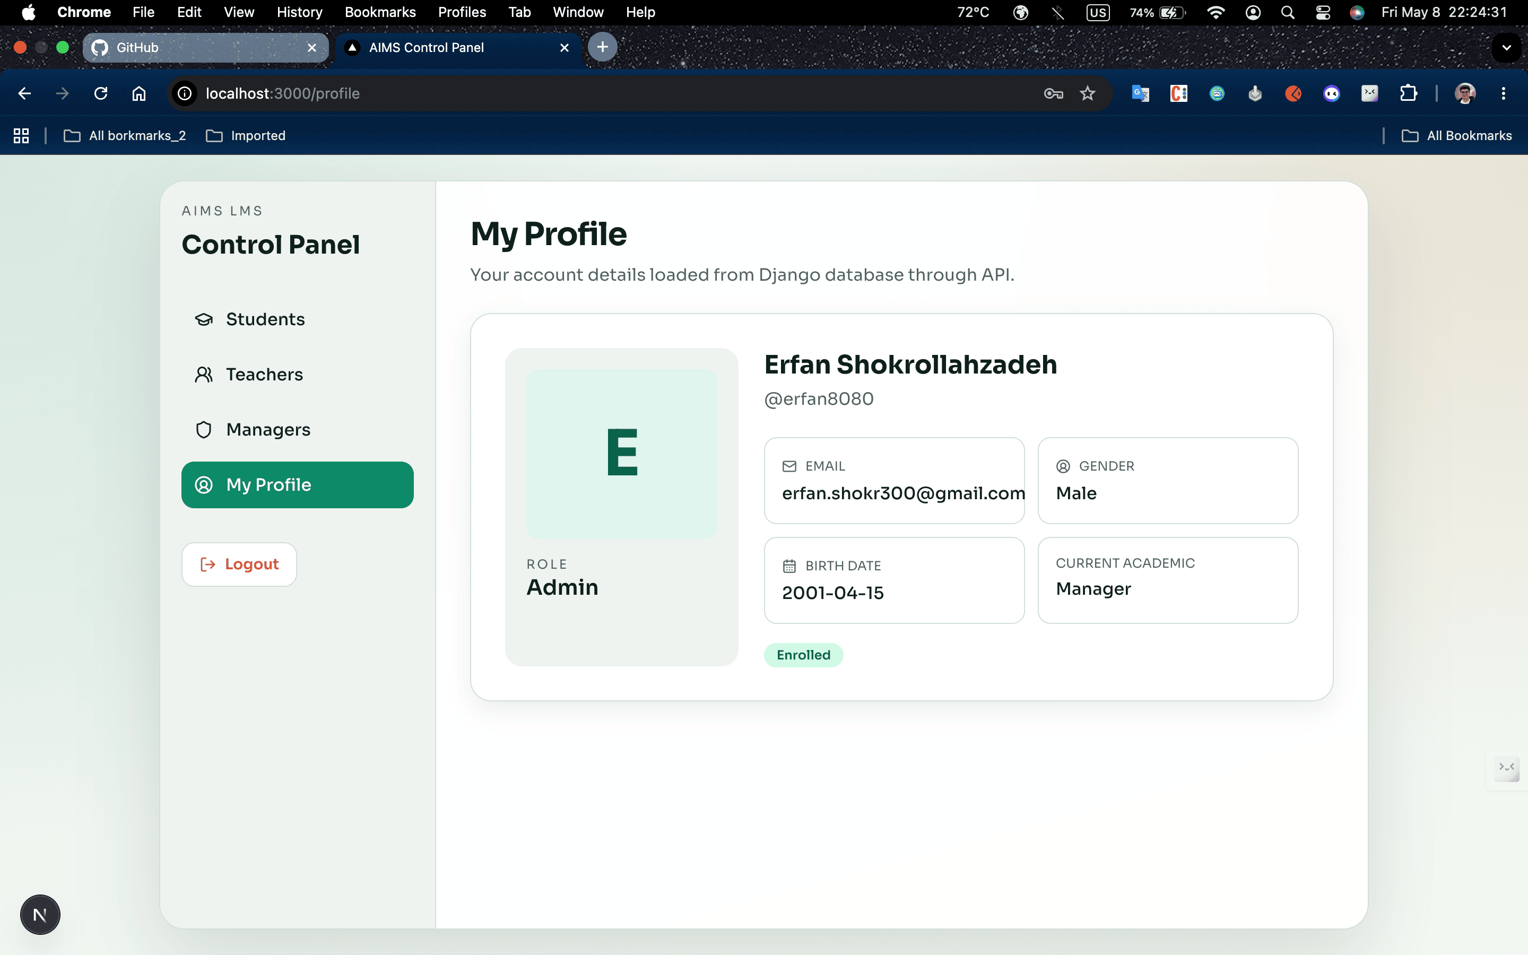Click the E avatar thumbnail
This screenshot has height=955, width=1528.
(x=622, y=453)
